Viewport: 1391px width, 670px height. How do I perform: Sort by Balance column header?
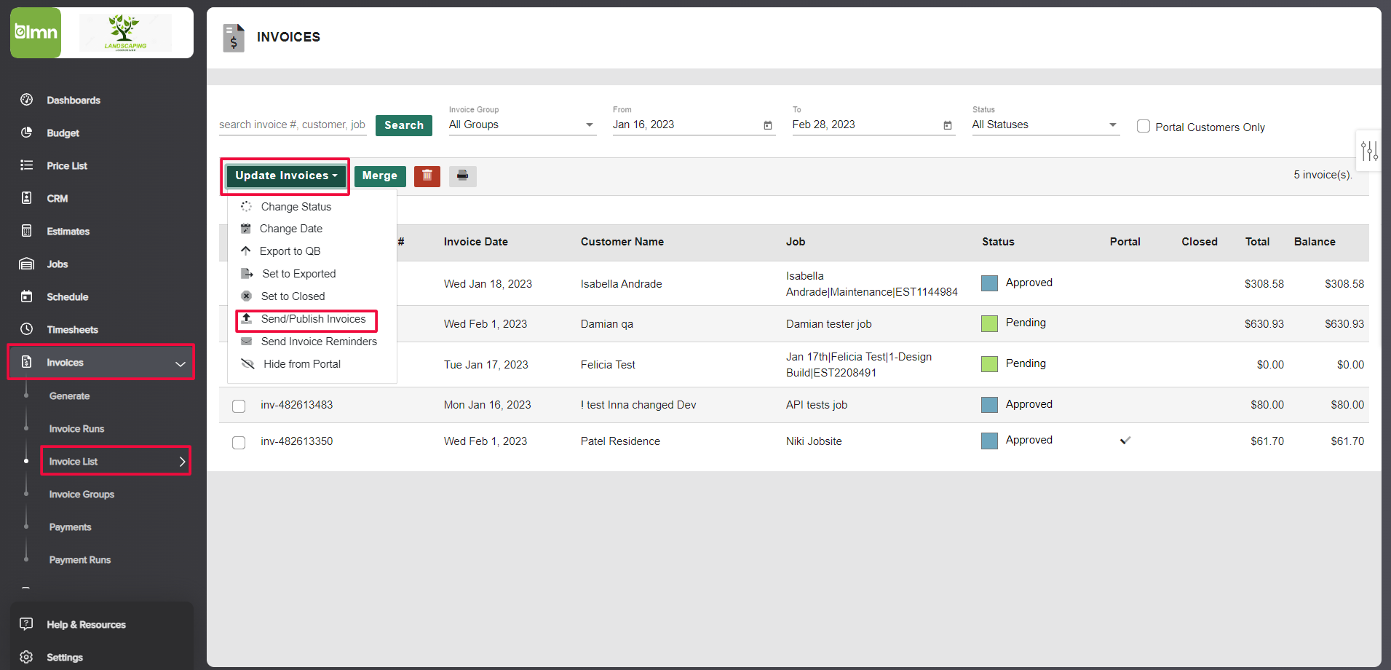(x=1315, y=242)
